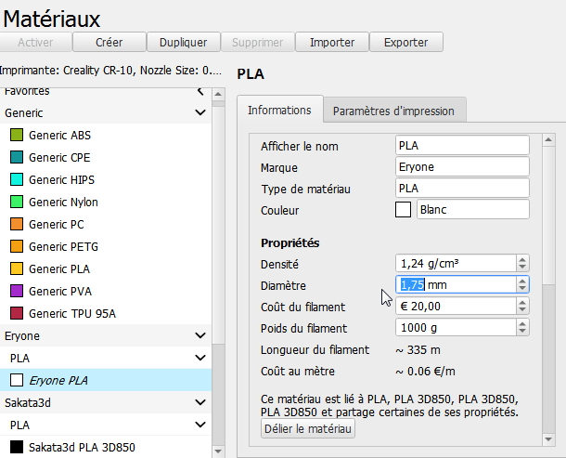
Task: Collapse the Sakata3d brand chevron
Action: coord(199,402)
